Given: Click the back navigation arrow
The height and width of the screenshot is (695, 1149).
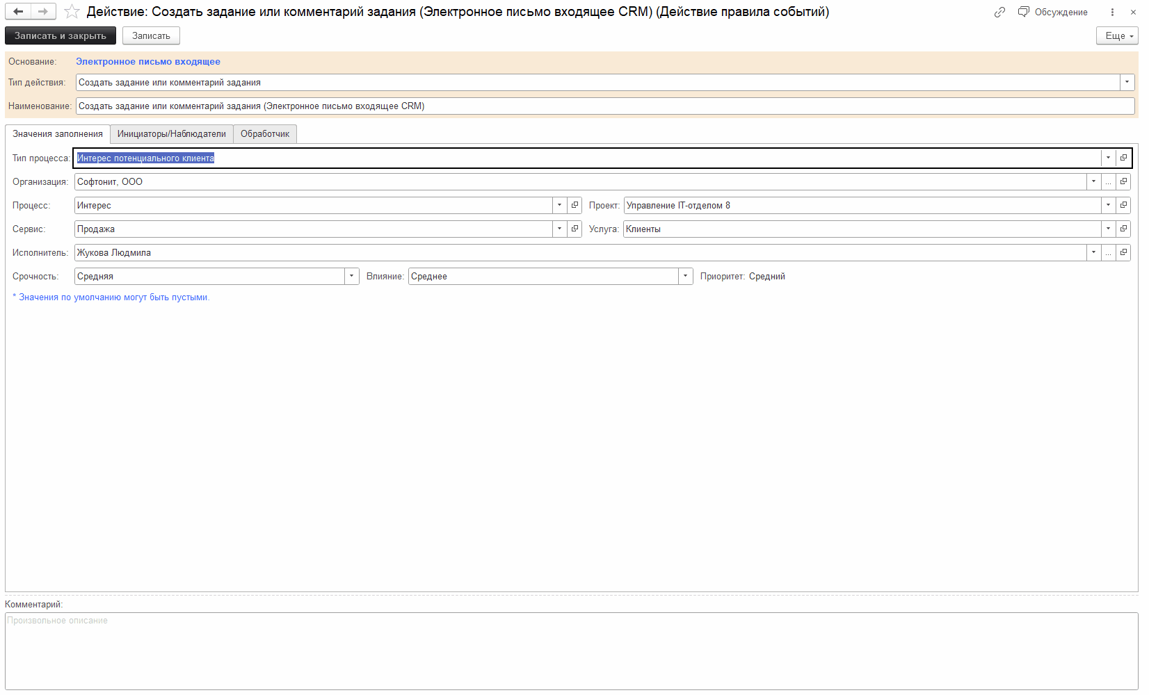Looking at the screenshot, I should point(18,12).
